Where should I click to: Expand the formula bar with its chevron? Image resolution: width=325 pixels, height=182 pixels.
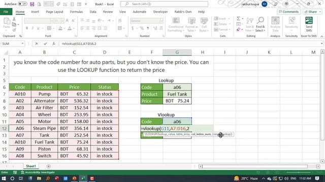[321, 43]
